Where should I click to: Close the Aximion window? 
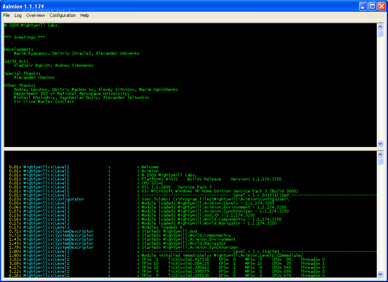tap(381, 6)
